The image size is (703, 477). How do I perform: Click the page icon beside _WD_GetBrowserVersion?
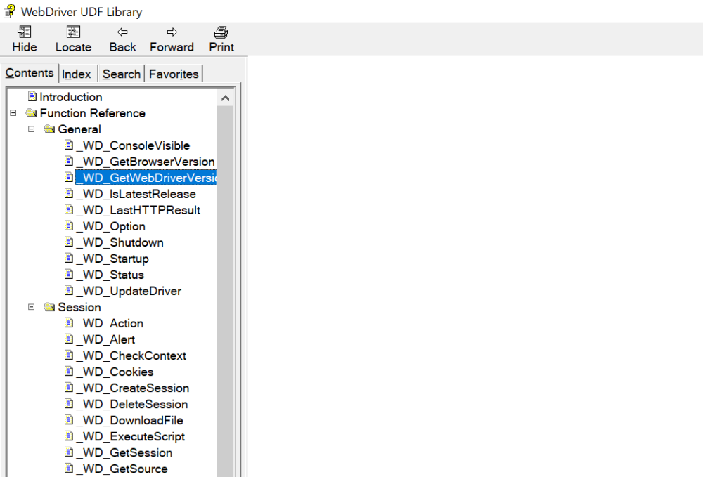[x=69, y=161]
